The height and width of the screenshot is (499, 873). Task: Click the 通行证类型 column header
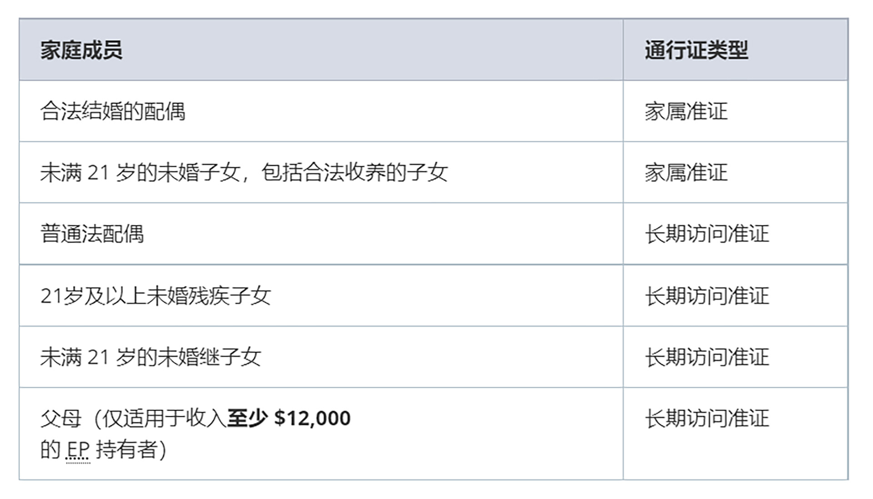tap(696, 50)
